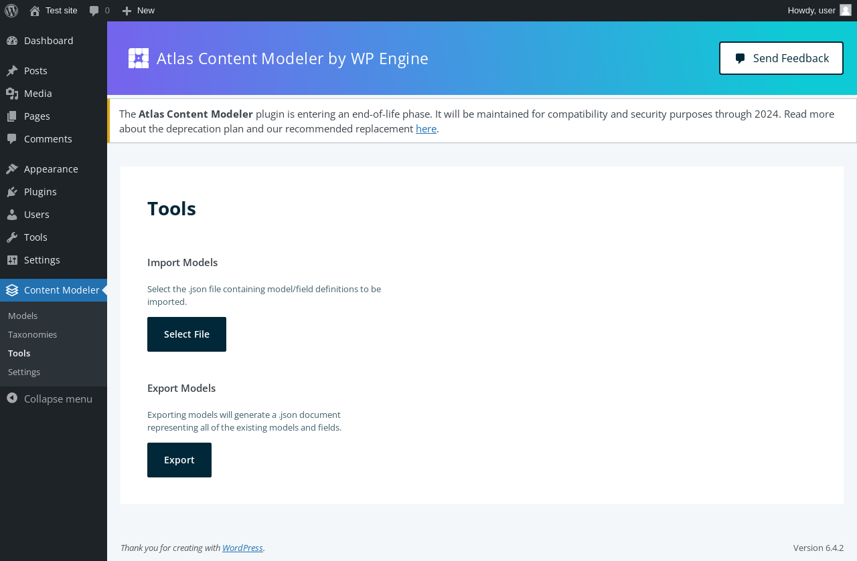Click the Media icon in sidebar
The image size is (857, 561).
click(x=12, y=94)
